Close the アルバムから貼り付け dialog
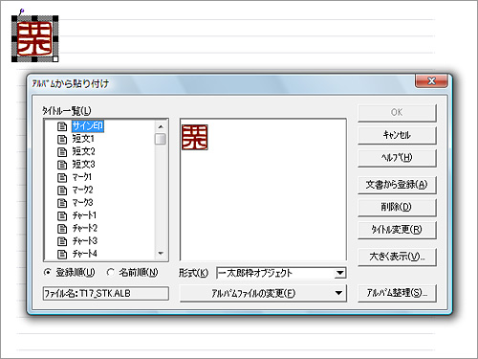The image size is (478, 359). [431, 81]
